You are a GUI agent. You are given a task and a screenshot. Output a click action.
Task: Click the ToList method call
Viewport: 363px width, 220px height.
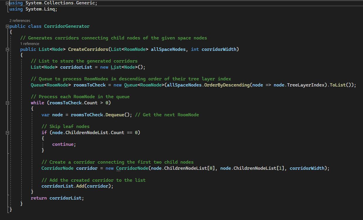click(338, 85)
